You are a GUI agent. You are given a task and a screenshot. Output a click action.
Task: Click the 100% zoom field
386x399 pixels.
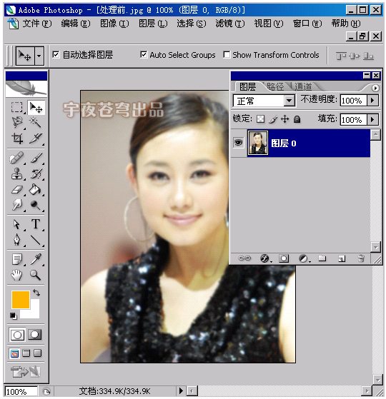coord(21,391)
